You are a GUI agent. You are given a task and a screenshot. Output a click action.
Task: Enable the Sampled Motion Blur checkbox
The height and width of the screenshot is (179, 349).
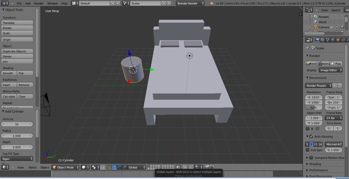(311, 158)
